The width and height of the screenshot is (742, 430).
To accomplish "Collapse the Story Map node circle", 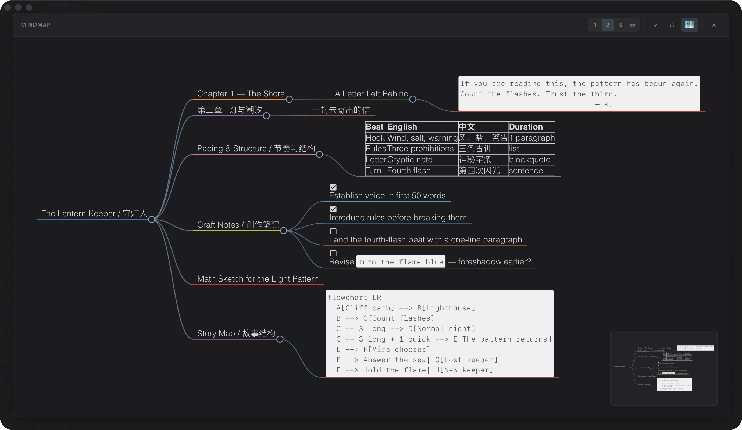I will click(x=280, y=339).
